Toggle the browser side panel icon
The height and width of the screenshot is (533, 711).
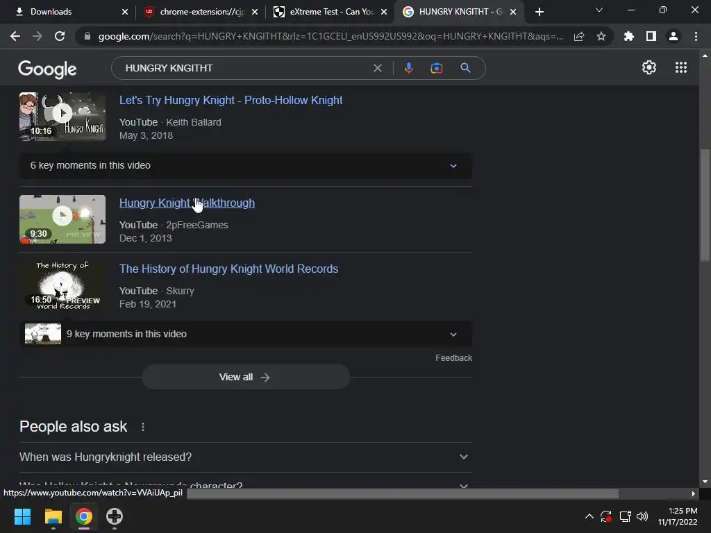pos(651,36)
